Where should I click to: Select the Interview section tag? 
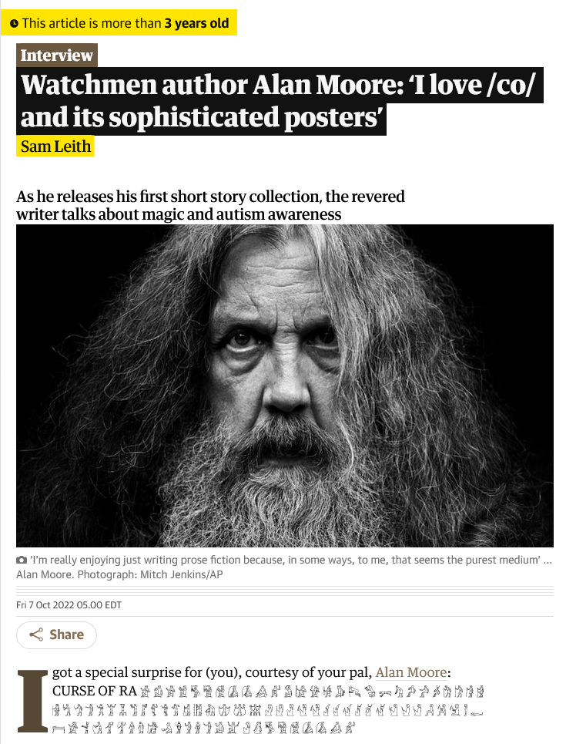tap(57, 55)
